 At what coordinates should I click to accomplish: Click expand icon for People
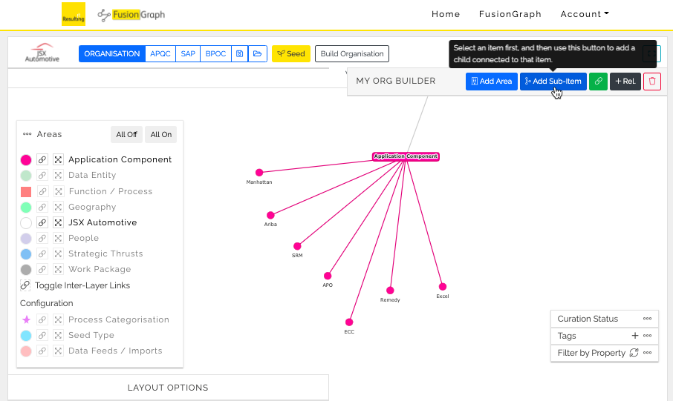(x=58, y=238)
